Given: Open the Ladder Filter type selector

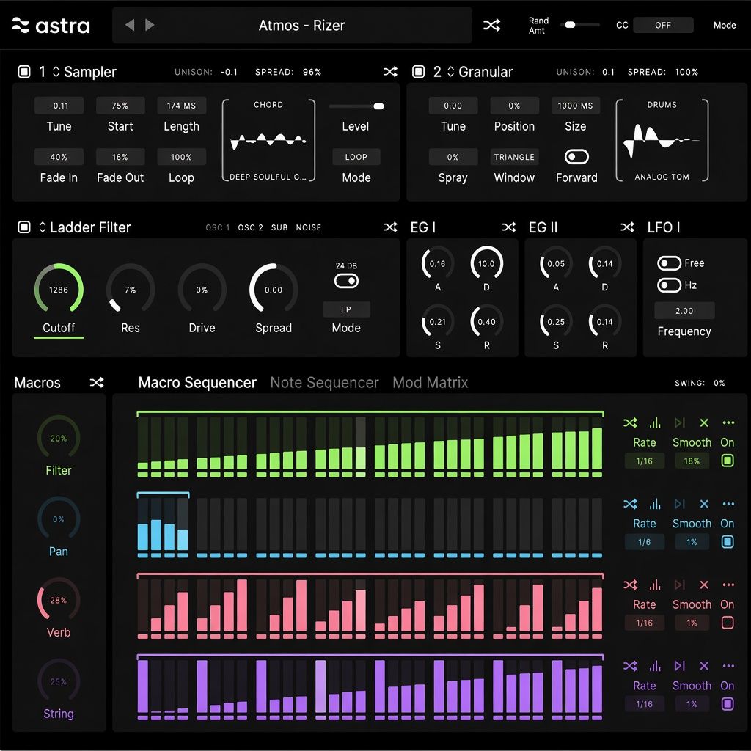Looking at the screenshot, I should 43,227.
